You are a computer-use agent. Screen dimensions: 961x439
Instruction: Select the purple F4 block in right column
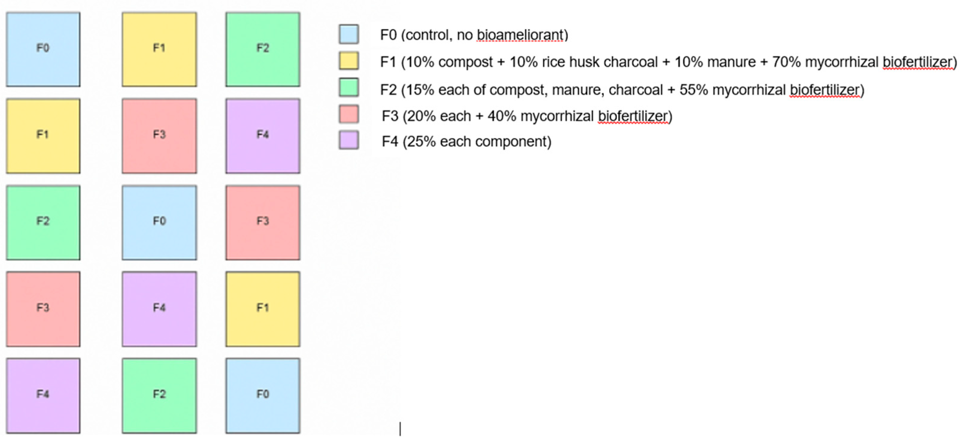coord(263,136)
